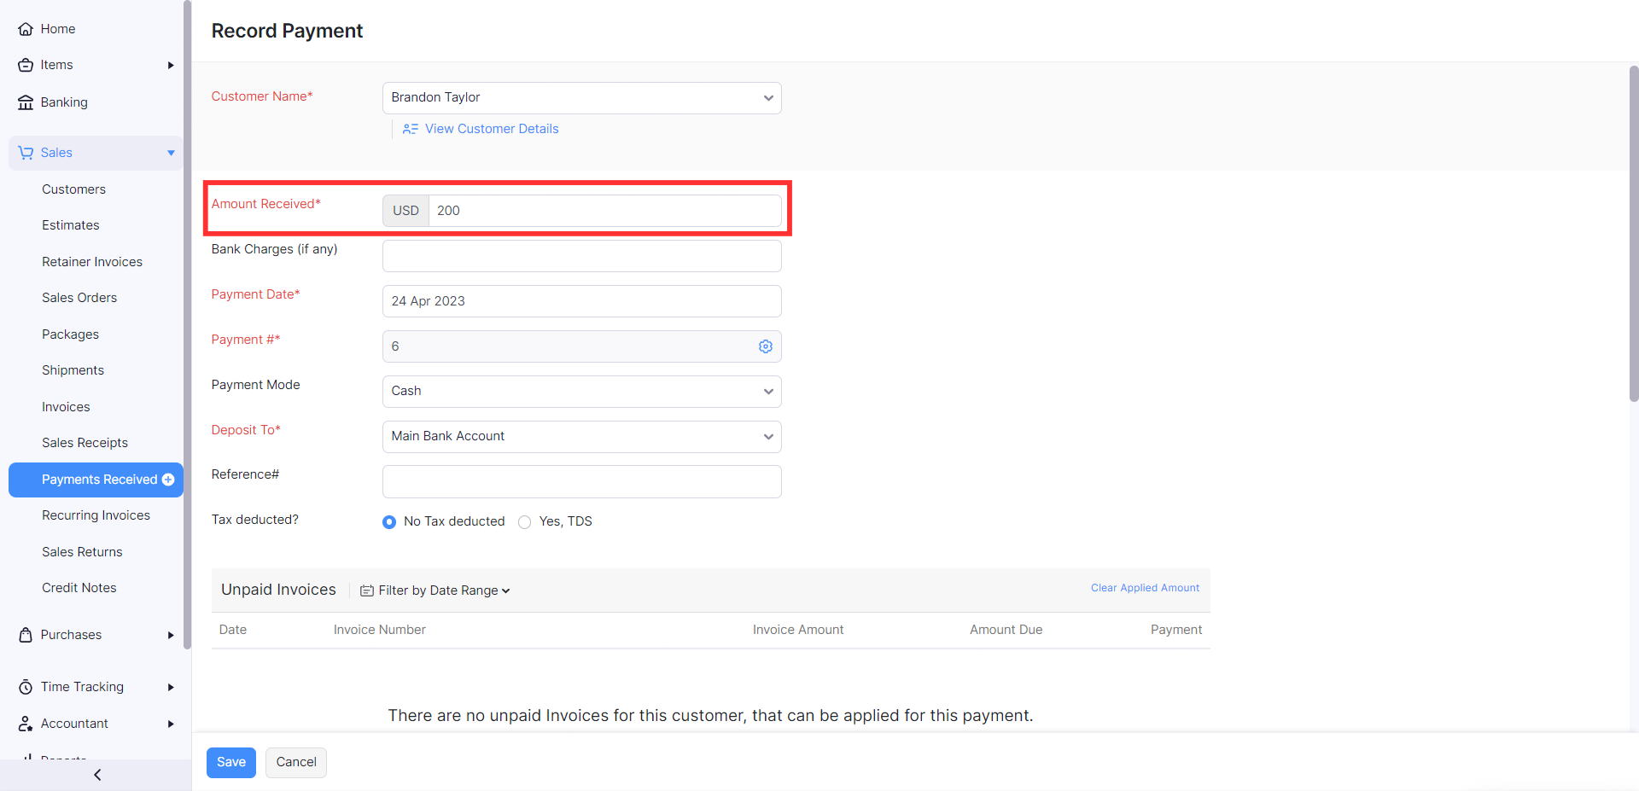The image size is (1639, 791).
Task: Click the Home icon in sidebar
Action: 26,29
